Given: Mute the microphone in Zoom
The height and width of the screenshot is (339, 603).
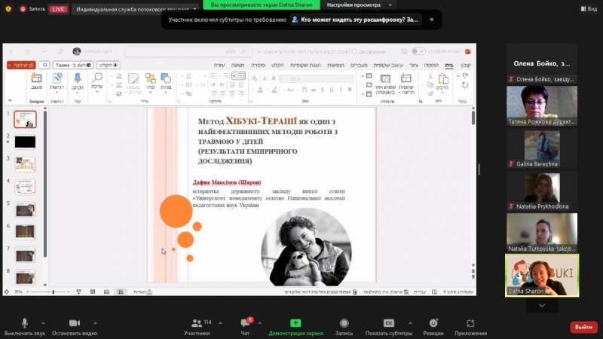Looking at the screenshot, I should [25, 323].
